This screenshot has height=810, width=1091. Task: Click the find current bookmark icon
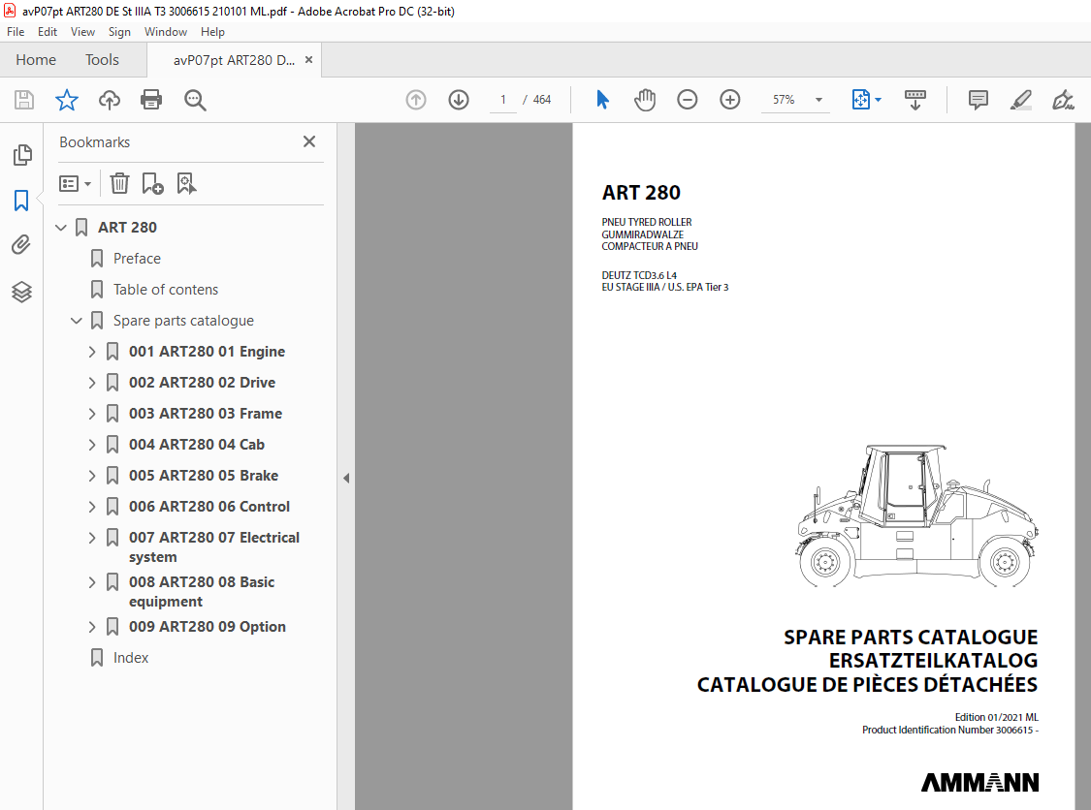186,183
